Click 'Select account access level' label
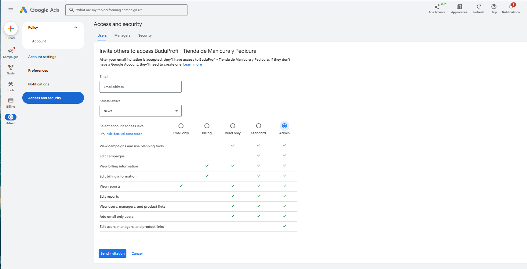 click(122, 126)
